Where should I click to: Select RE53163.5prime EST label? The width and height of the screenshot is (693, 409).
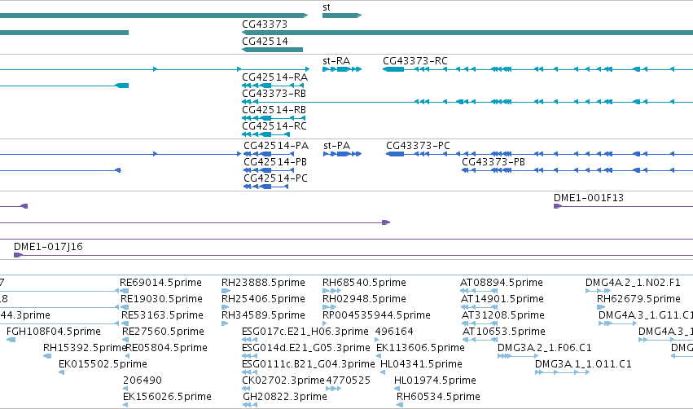163,315
